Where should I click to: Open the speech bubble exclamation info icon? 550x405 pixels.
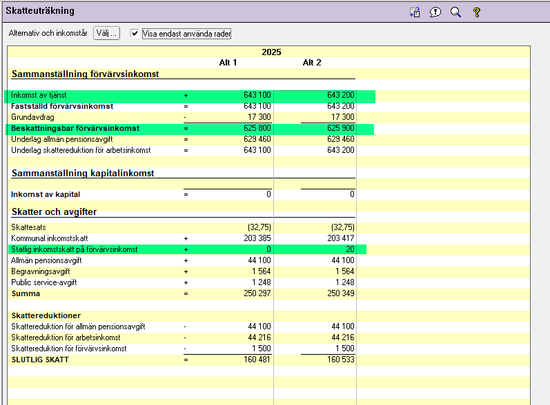click(435, 12)
